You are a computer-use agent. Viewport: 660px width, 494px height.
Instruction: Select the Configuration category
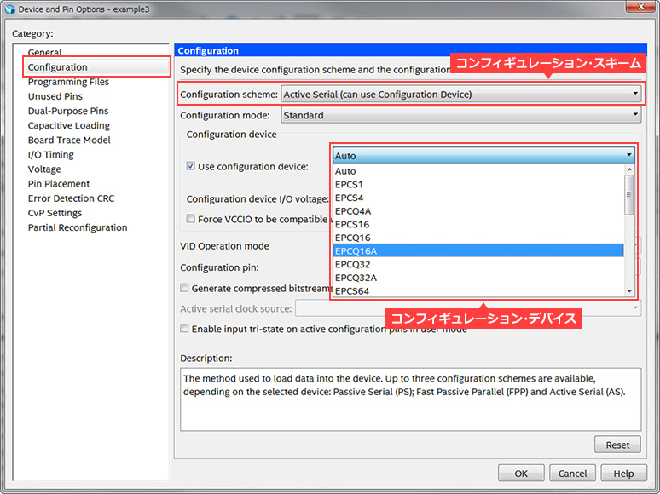(97, 67)
